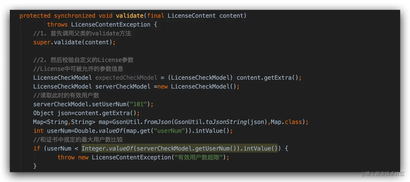Image resolution: width=410 pixels, height=182 pixels.
Task: Click the 'validate' method name in the signature
Action: pyautogui.click(x=130, y=16)
